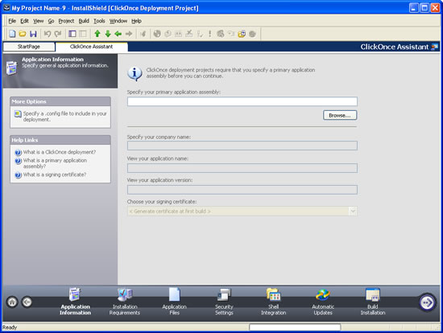Open What is a primary application assembly link
This screenshot has width=443, height=333.
55,163
